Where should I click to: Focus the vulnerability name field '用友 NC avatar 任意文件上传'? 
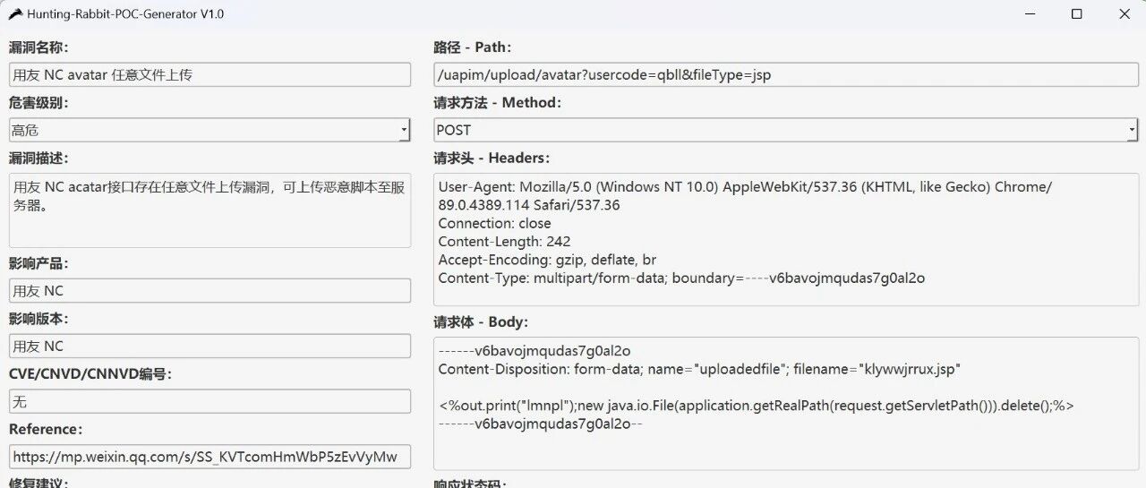click(210, 75)
